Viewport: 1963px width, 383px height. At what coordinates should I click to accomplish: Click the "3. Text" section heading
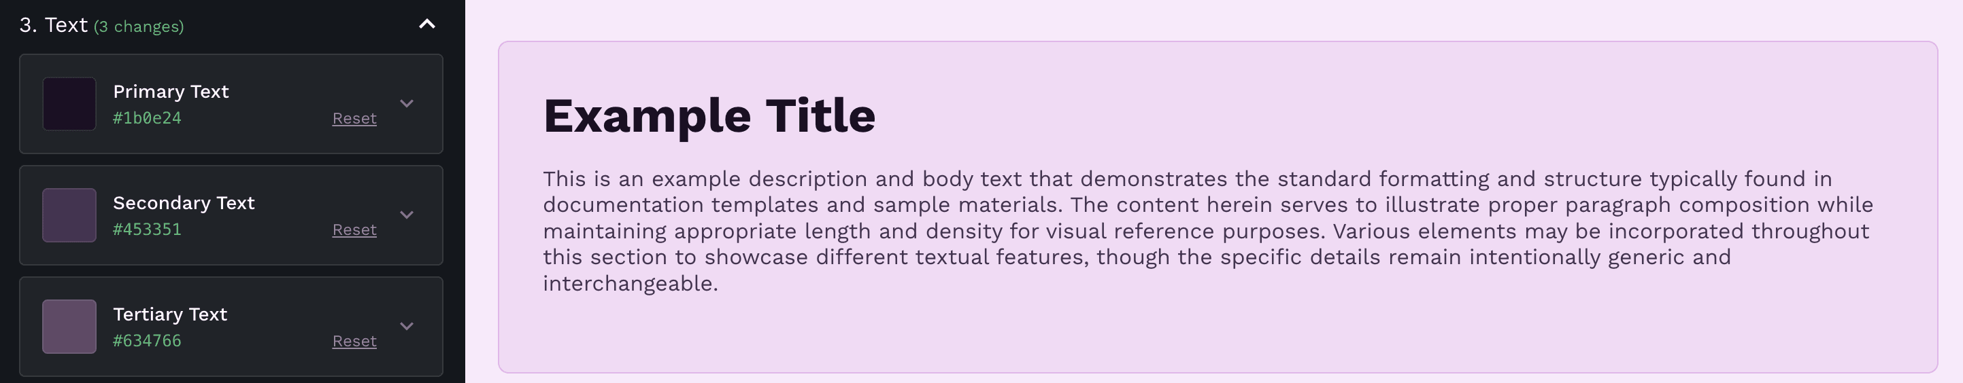click(53, 25)
